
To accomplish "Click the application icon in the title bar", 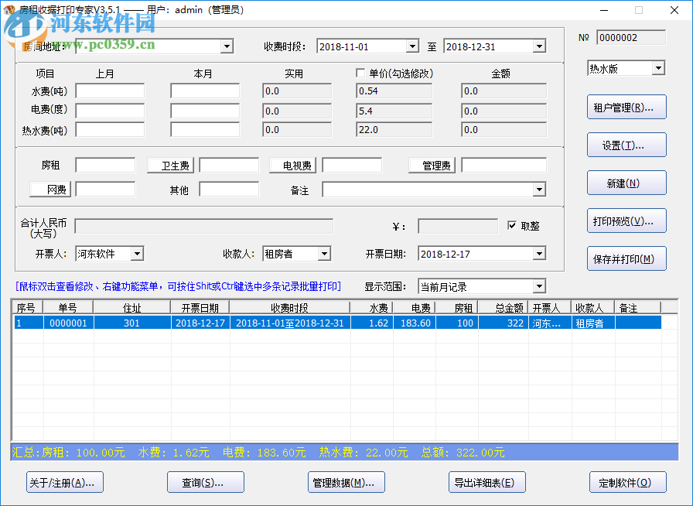I will [x=9, y=10].
